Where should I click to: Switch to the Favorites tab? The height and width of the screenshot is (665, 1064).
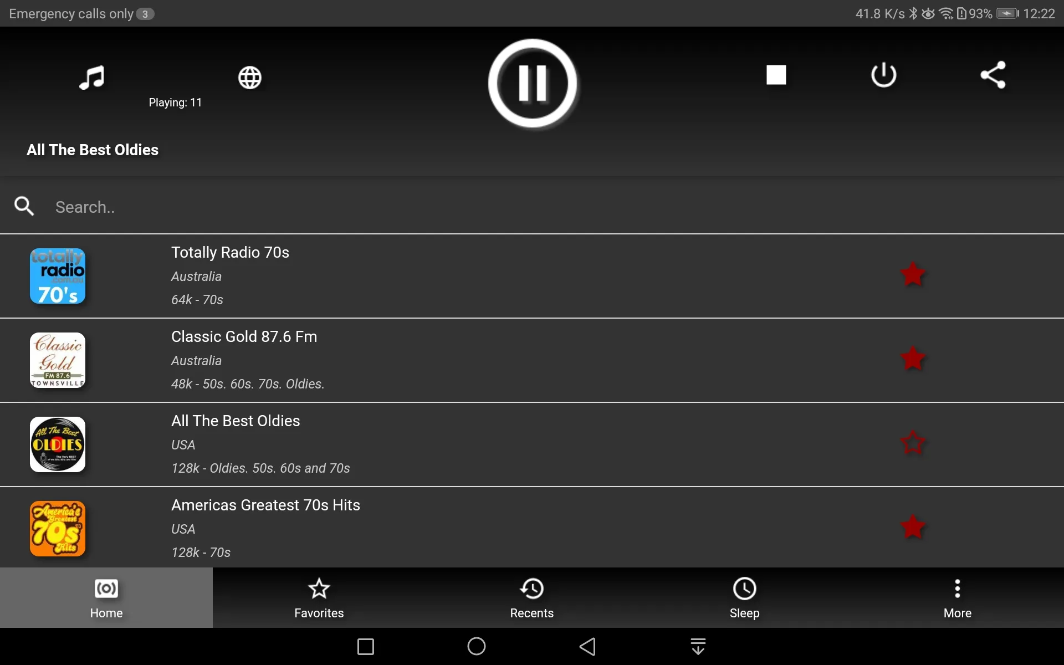[x=319, y=597]
